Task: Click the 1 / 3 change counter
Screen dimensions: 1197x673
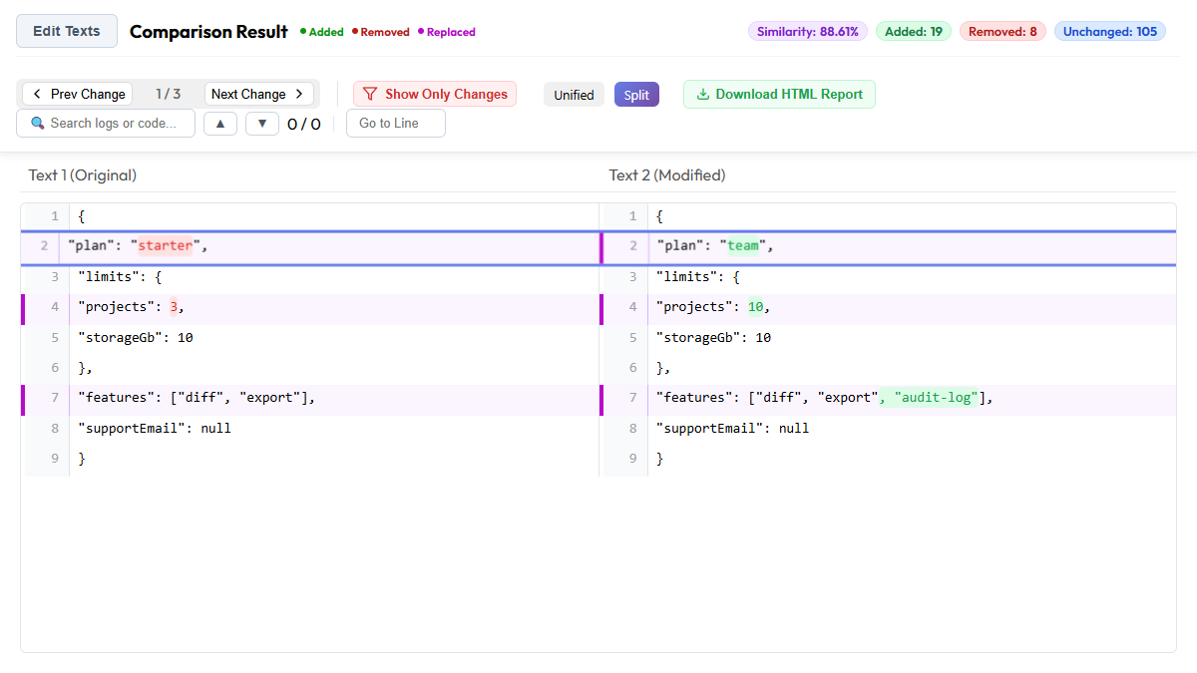Action: pyautogui.click(x=169, y=94)
